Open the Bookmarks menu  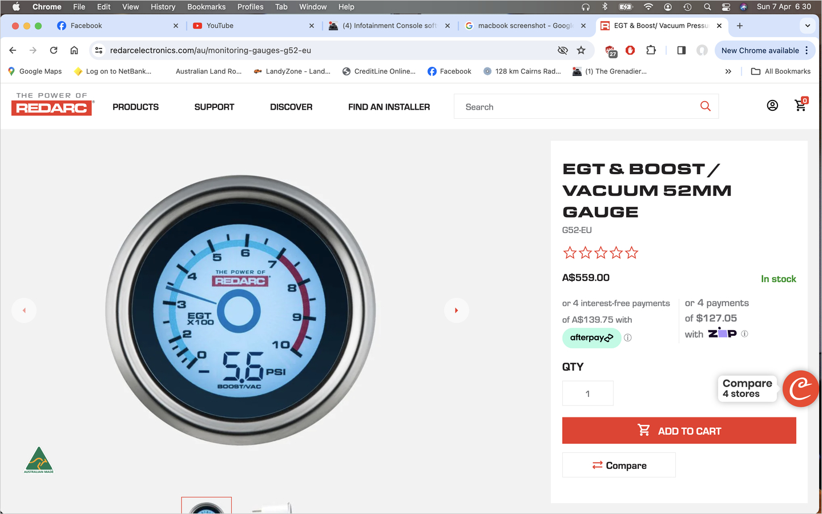click(x=207, y=7)
